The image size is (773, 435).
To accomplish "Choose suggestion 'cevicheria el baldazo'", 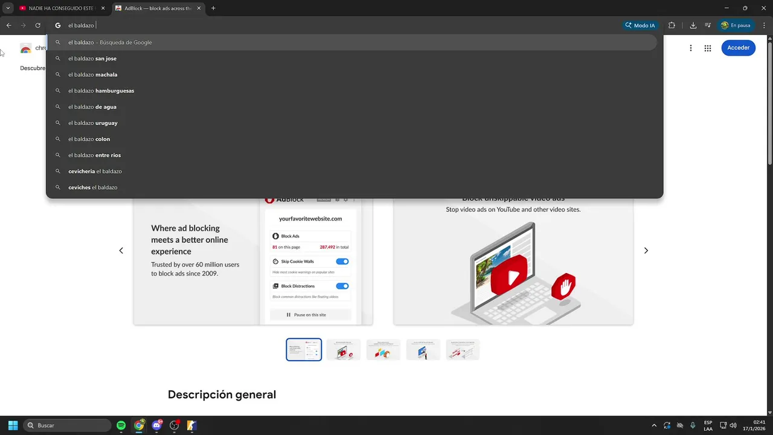I will (x=352, y=171).
